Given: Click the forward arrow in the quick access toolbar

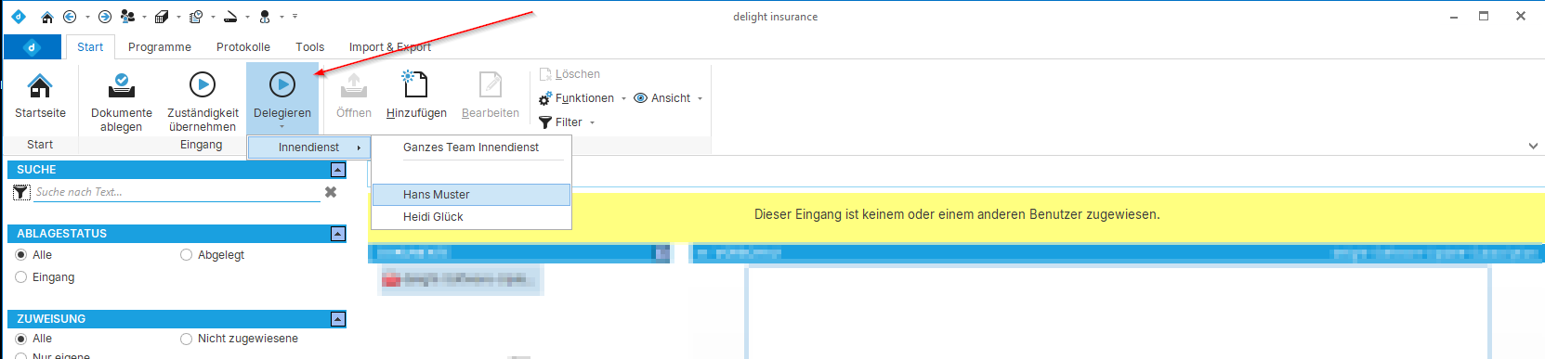Looking at the screenshot, I should (x=105, y=17).
